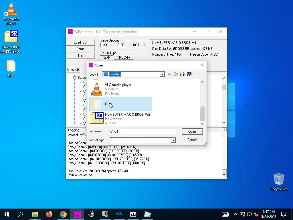Select TRUCHA scrub type
This screenshot has height=220, width=293.
[x=124, y=57]
